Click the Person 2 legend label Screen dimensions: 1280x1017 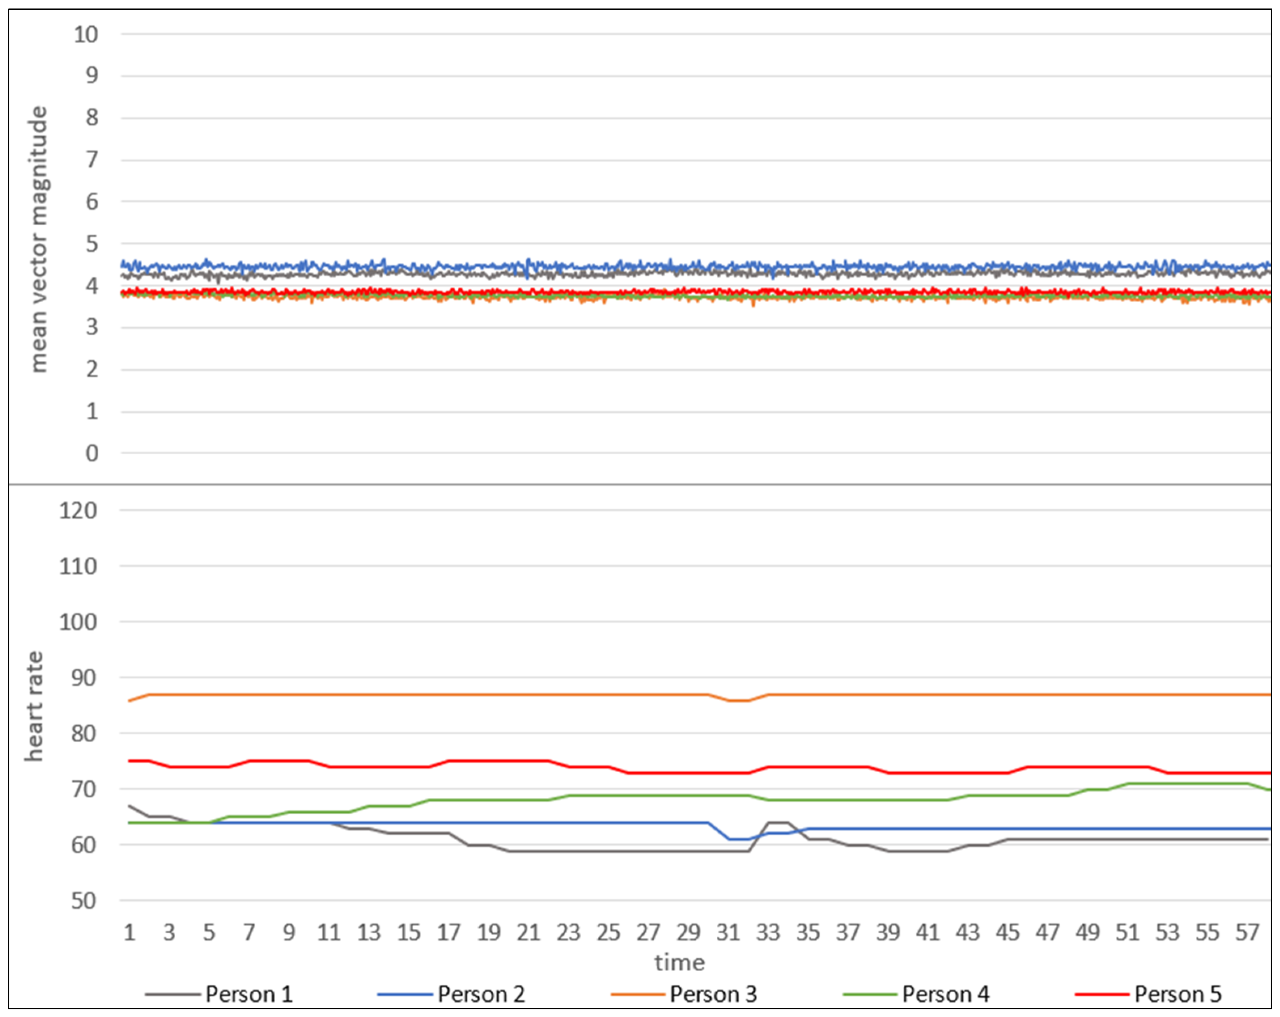click(x=481, y=994)
